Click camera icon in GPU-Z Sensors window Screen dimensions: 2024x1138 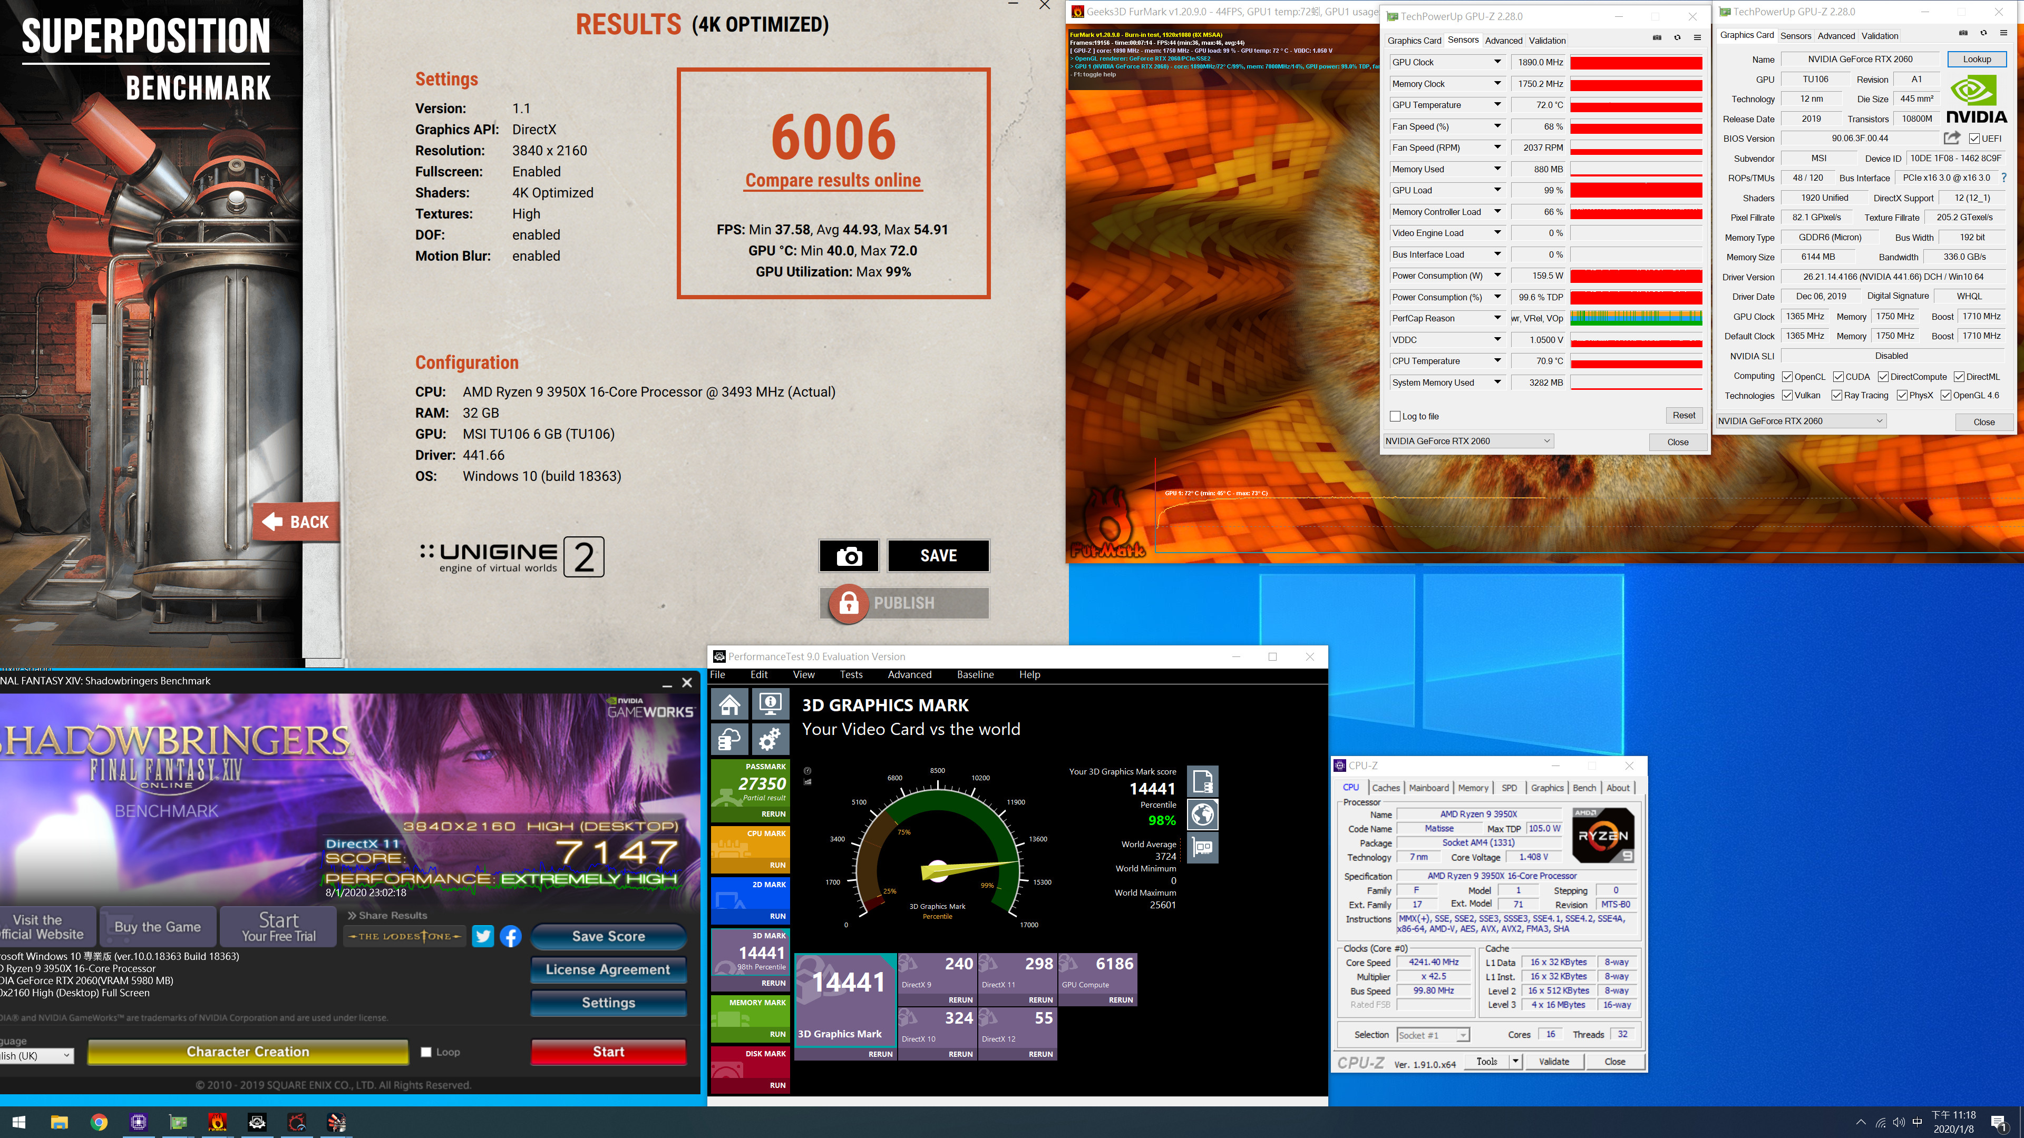coord(1657,38)
